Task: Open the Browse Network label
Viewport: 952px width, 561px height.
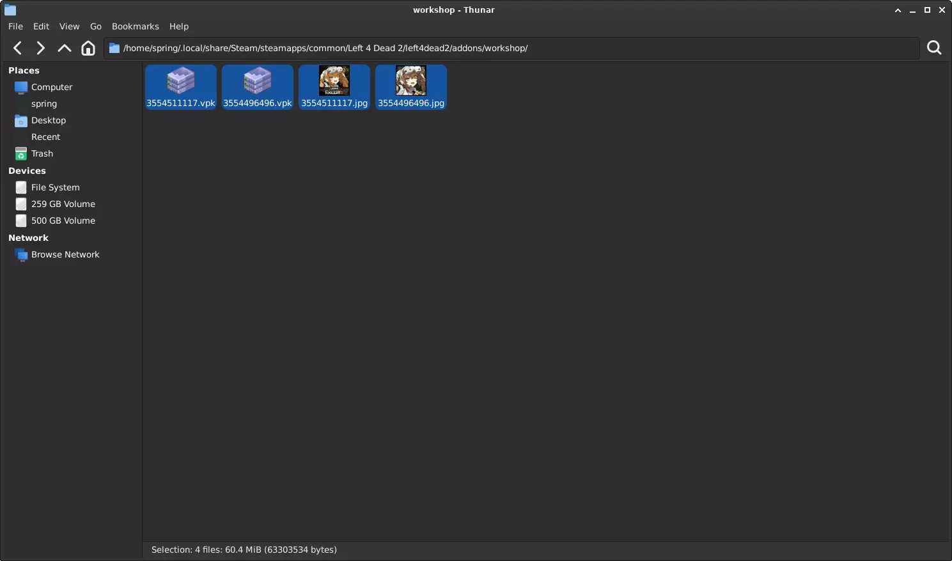Action: click(x=65, y=254)
